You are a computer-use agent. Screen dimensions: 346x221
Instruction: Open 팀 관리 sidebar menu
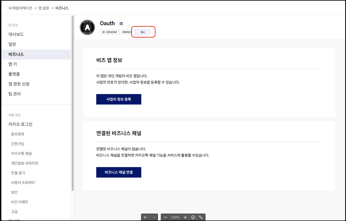click(15, 94)
